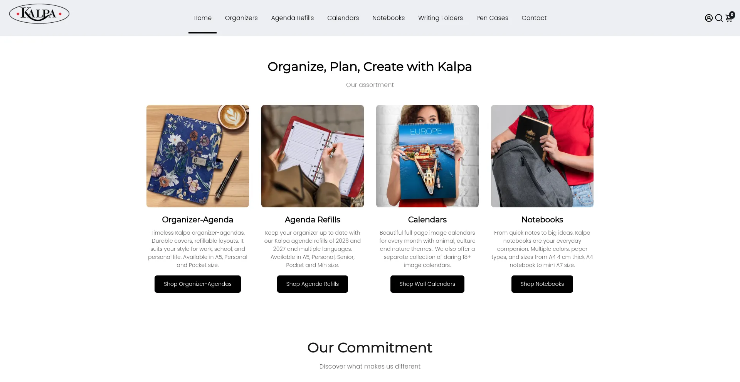Open the Contact page
The height and width of the screenshot is (382, 740).
pos(534,18)
